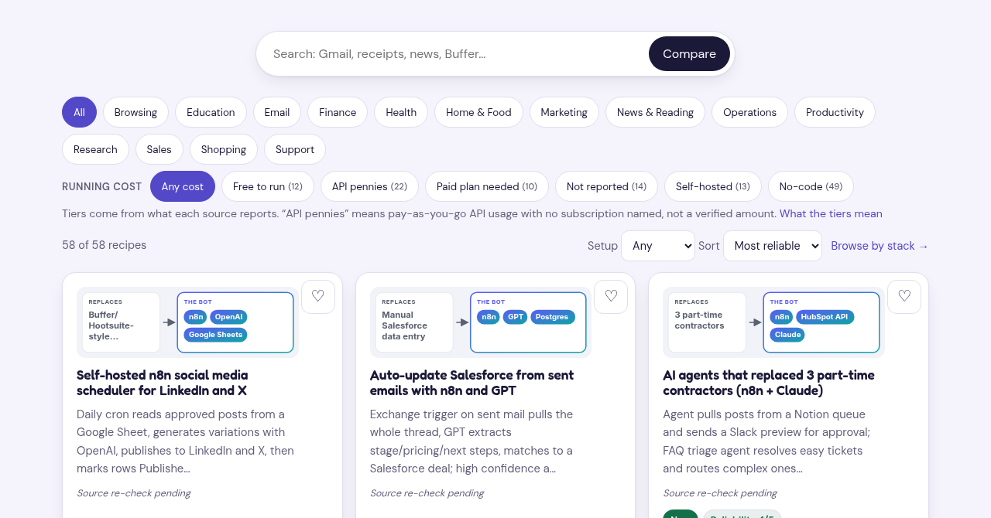This screenshot has height=518, width=991.
Task: Click the Compare button
Action: (689, 53)
